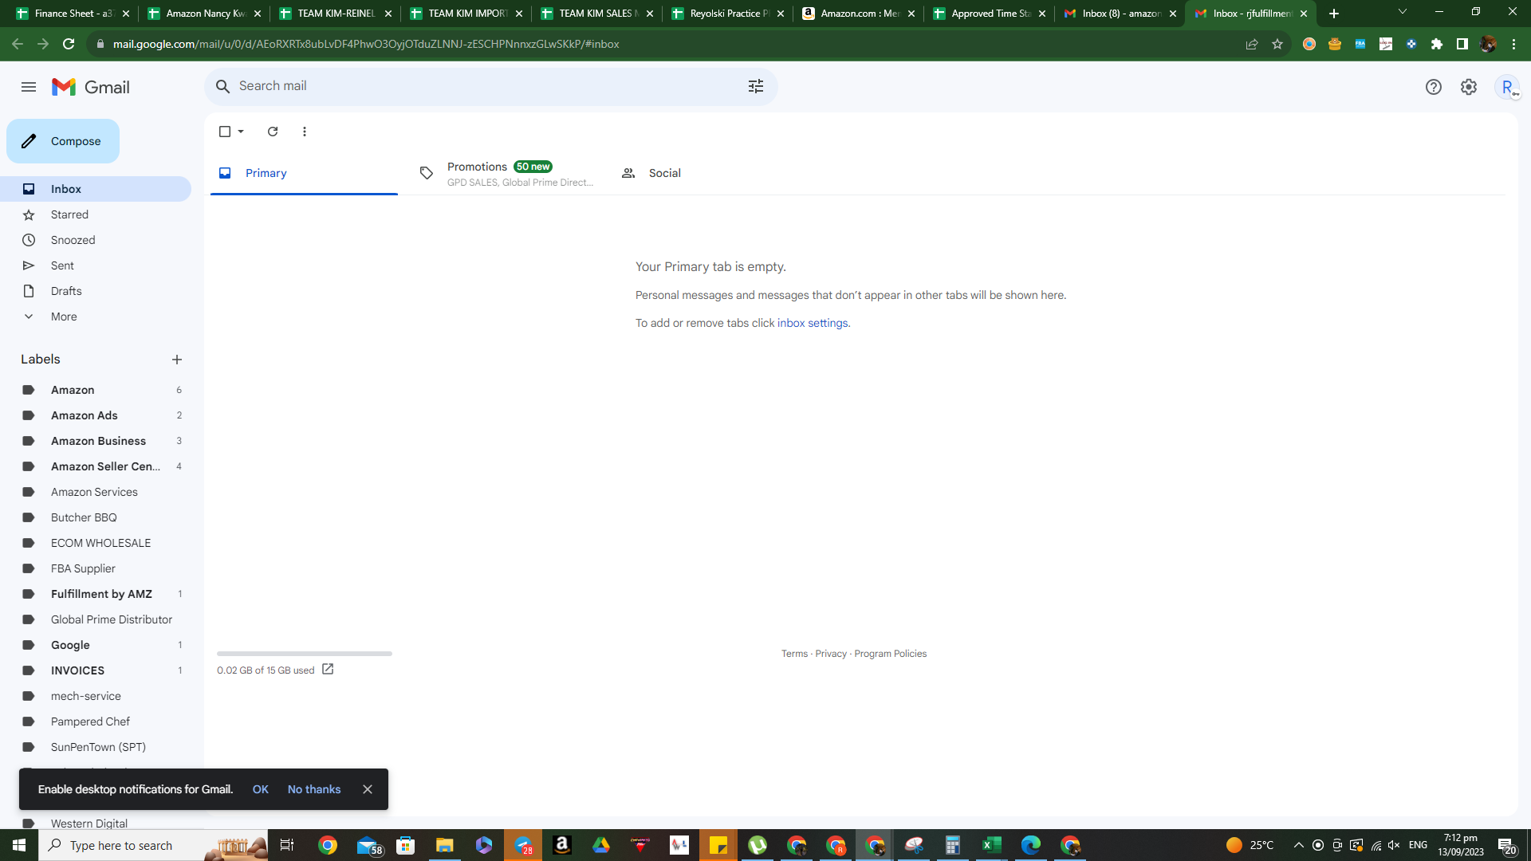Dismiss the desktop notifications banner
This screenshot has height=861, width=1531.
tap(368, 789)
